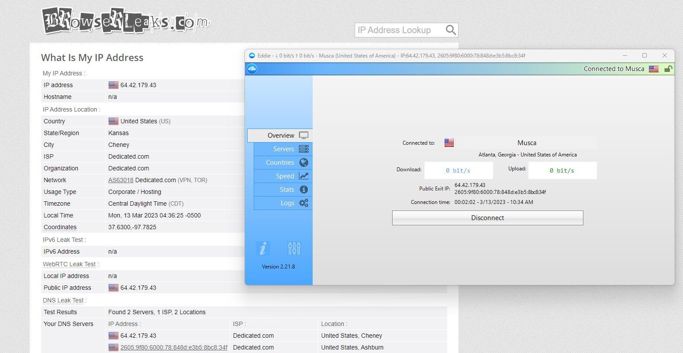Click the Upload speed value box
This screenshot has height=353, width=683.
562,170
